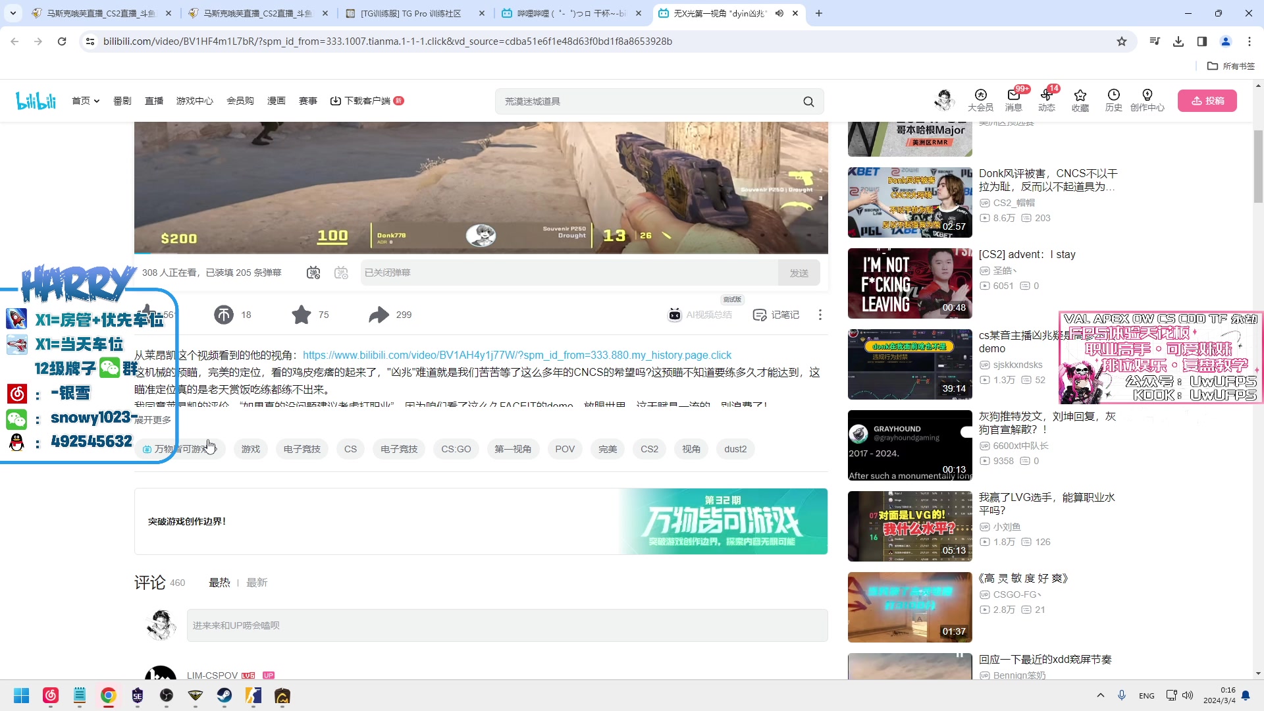Sort comments by 最热
This screenshot has width=1264, height=711.
tap(219, 583)
